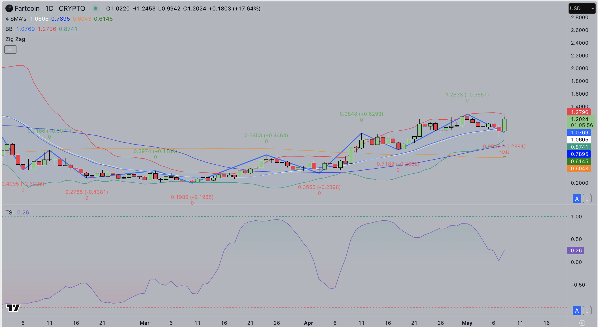Screen dimensions: 598x327
Task: Toggle log scale L on TSI pane
Action: tap(587, 311)
